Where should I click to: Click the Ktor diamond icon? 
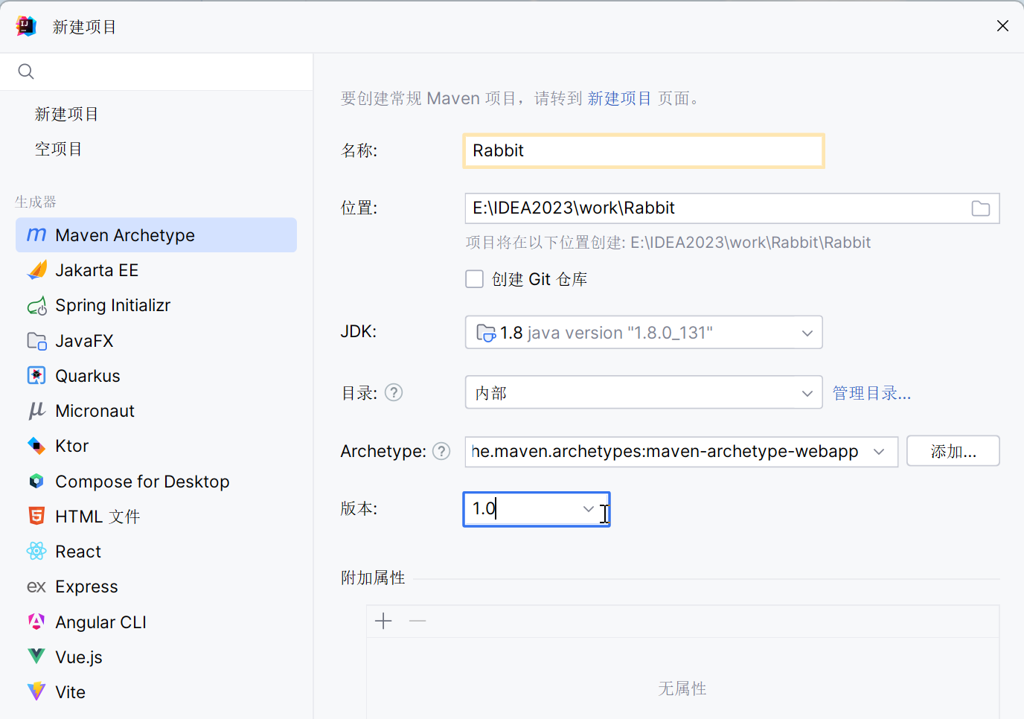point(36,446)
